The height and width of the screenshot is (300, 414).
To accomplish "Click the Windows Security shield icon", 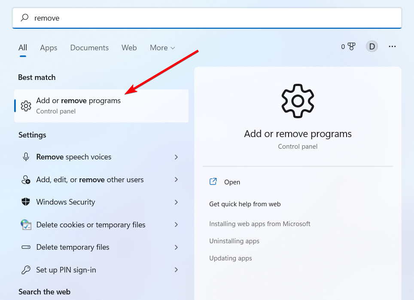I will 26,202.
